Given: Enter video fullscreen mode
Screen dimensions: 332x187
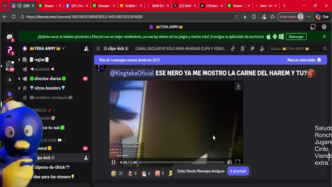Looking at the screenshot, I should [237, 162].
